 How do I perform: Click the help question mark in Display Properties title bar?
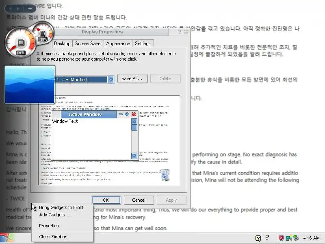(x=179, y=32)
